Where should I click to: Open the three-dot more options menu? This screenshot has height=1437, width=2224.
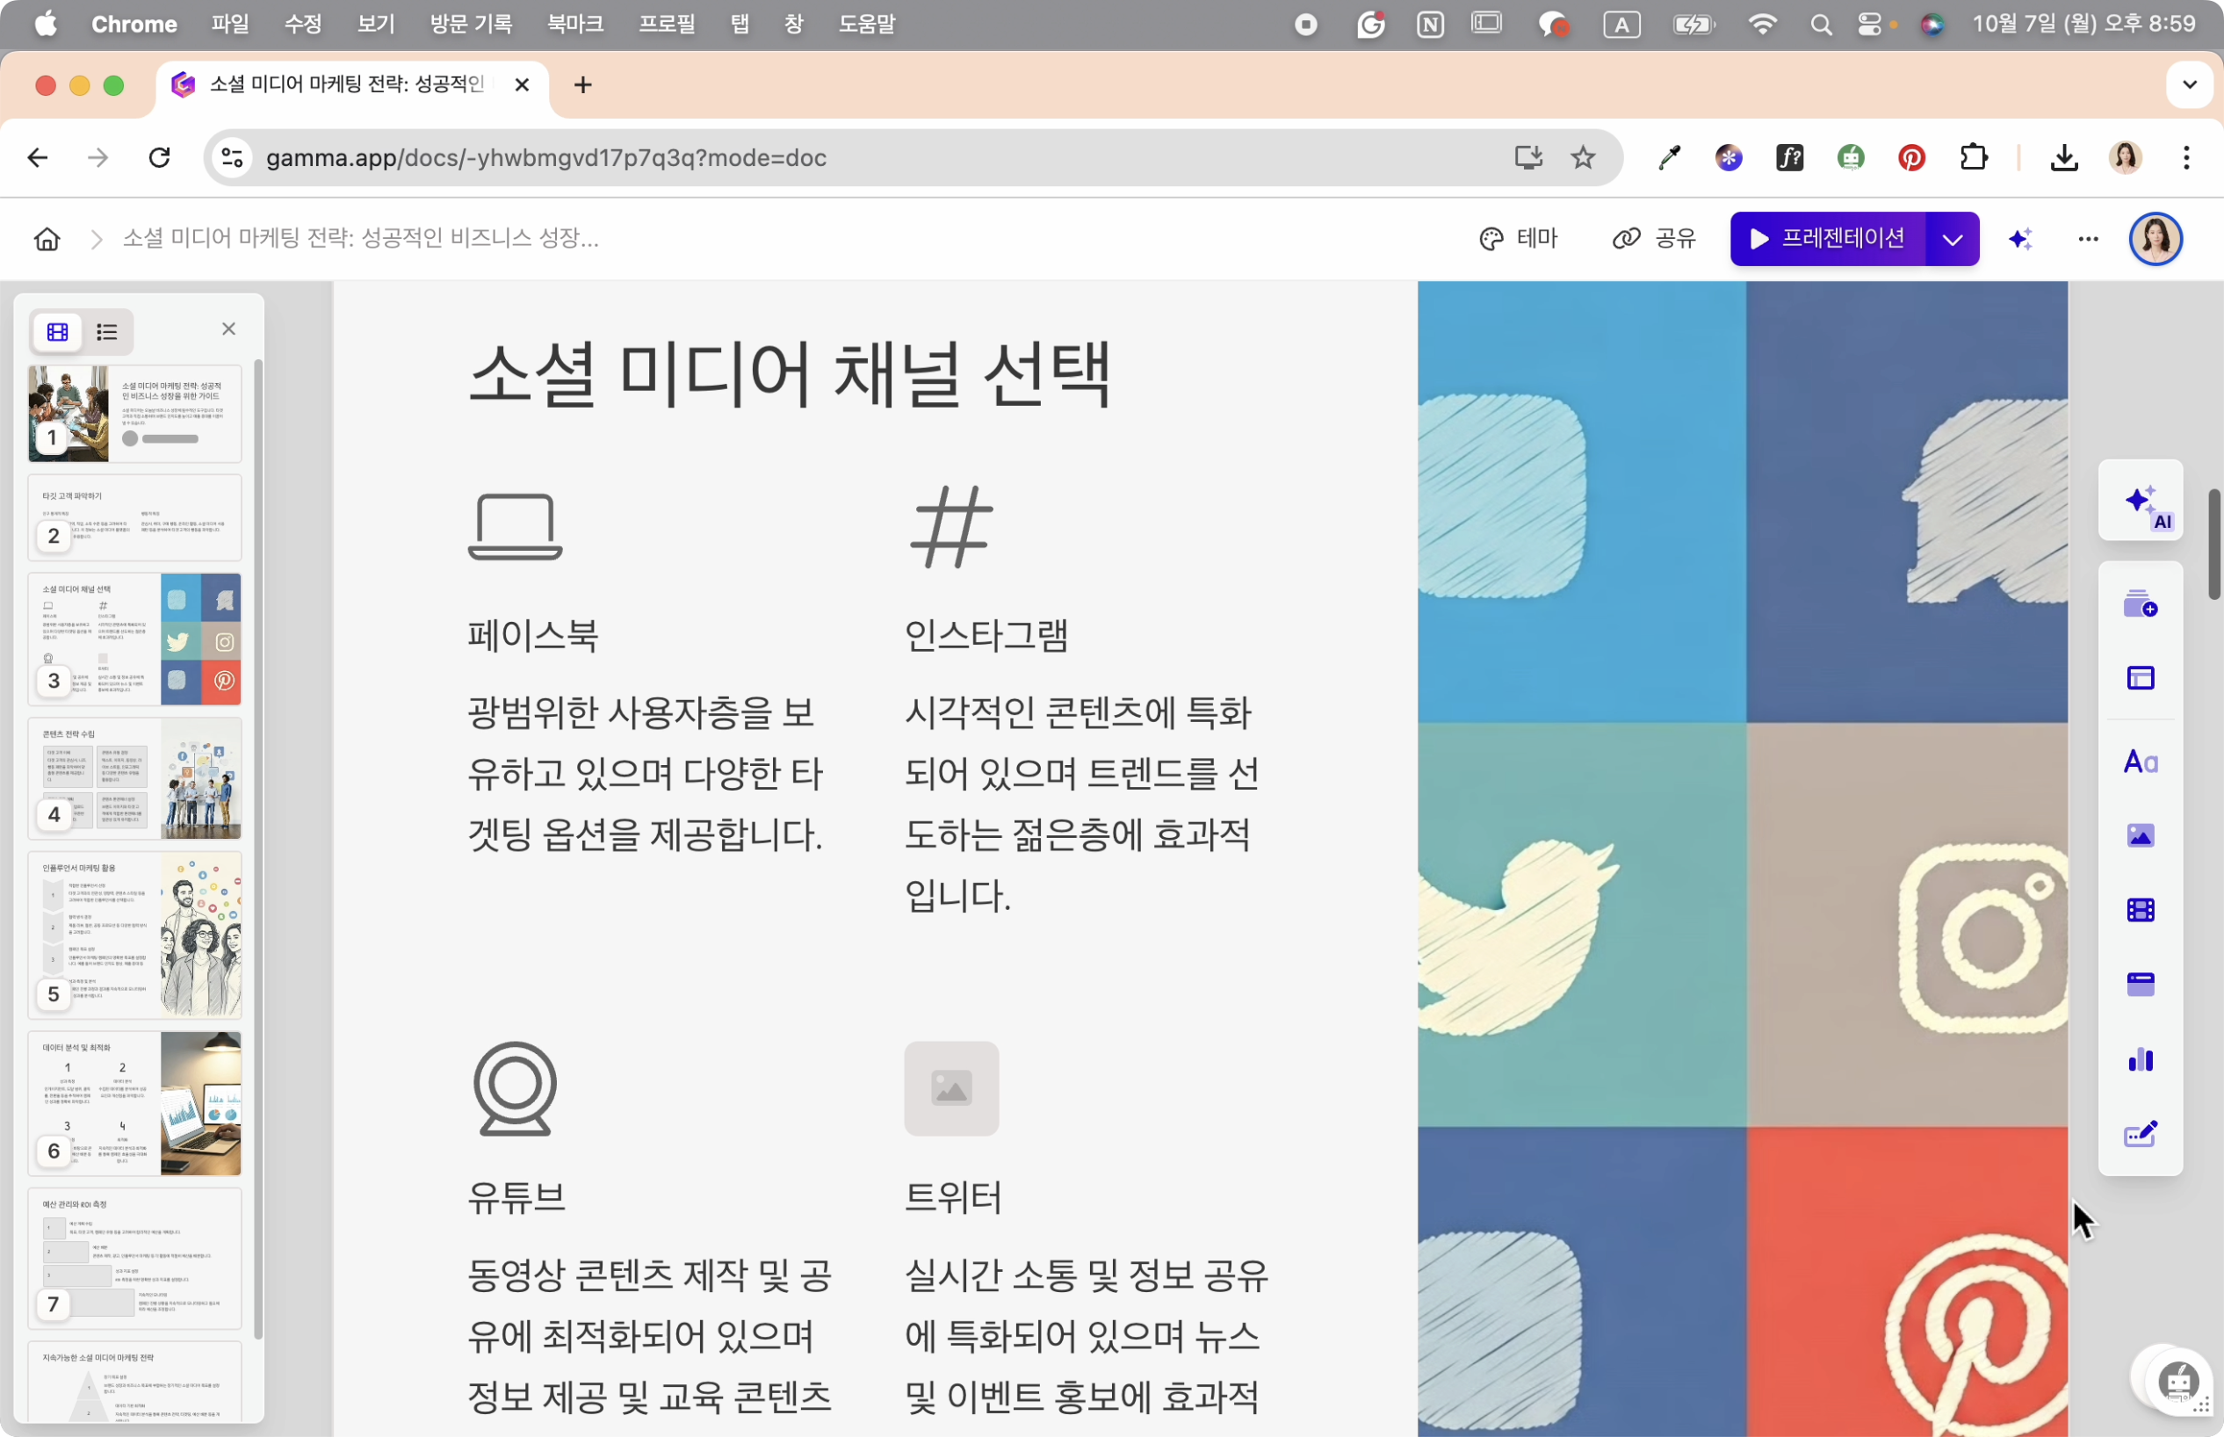2088,239
